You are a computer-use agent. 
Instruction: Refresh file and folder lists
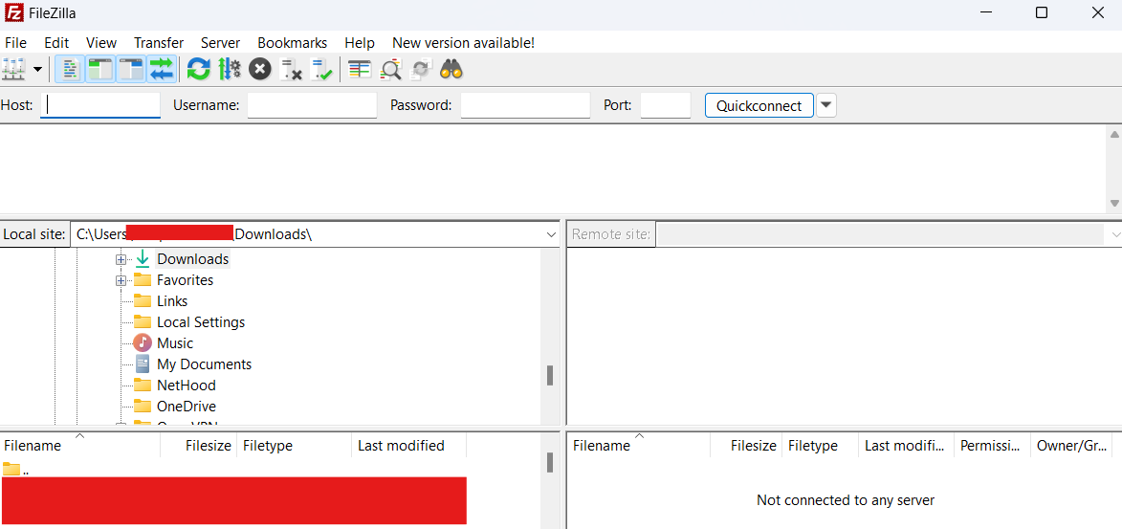[198, 70]
